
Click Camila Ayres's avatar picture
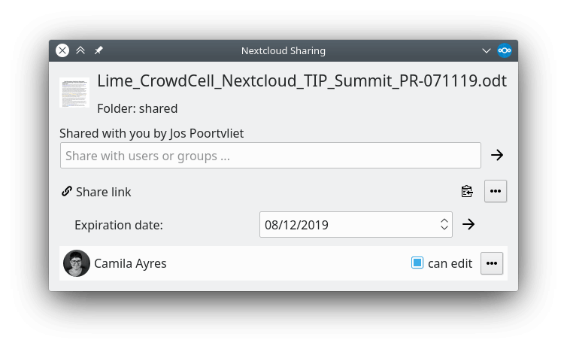coord(77,263)
